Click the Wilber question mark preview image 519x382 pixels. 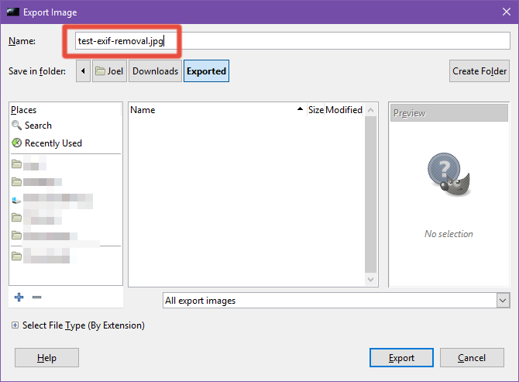click(x=449, y=174)
